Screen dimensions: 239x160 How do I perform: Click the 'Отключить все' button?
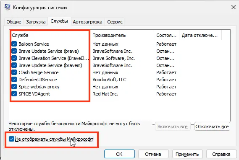tap(212, 126)
